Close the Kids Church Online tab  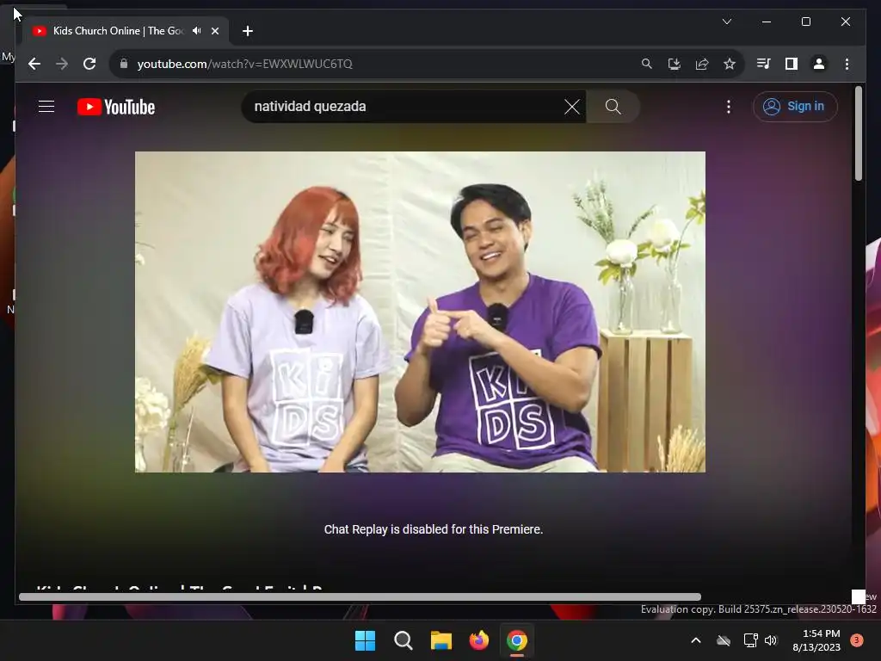tap(214, 31)
